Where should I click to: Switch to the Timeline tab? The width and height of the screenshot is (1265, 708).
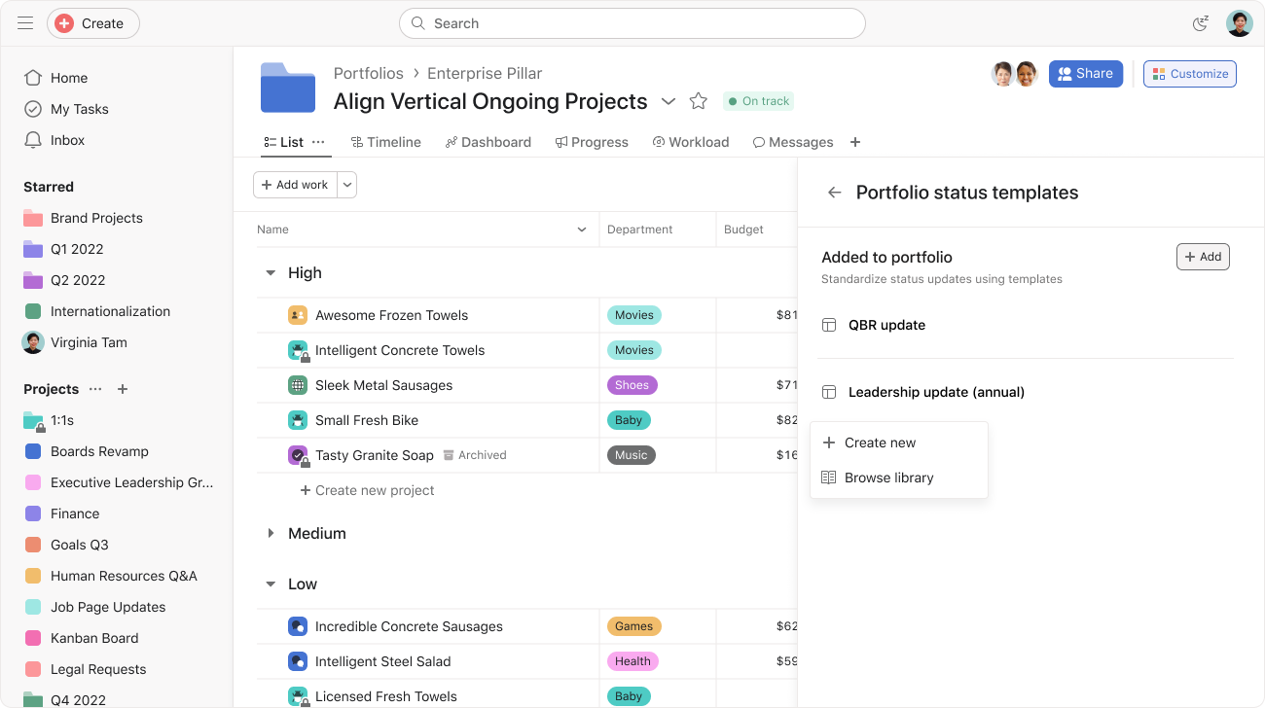click(x=386, y=142)
